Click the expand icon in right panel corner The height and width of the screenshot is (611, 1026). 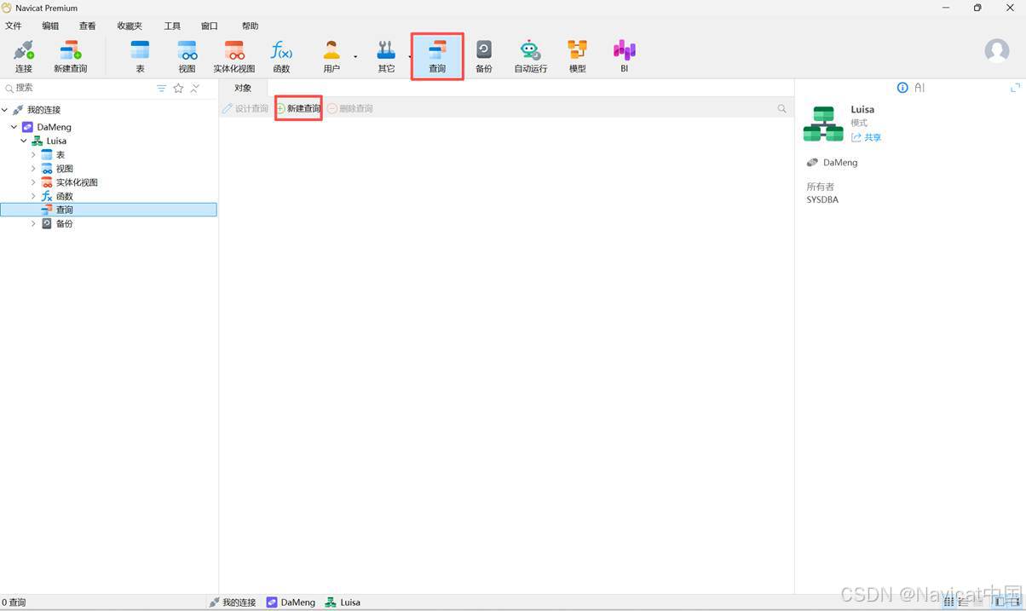click(1015, 88)
